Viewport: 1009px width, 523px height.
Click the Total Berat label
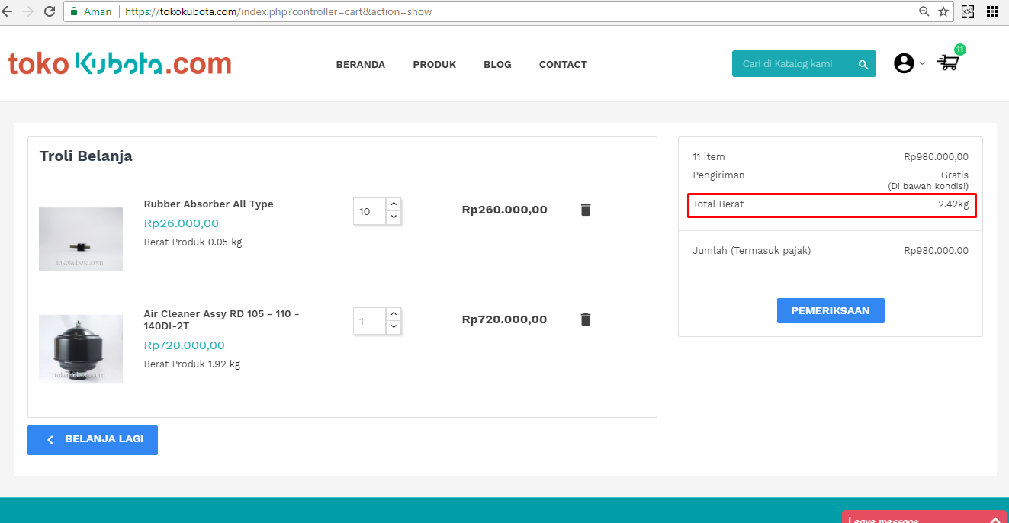coord(718,204)
